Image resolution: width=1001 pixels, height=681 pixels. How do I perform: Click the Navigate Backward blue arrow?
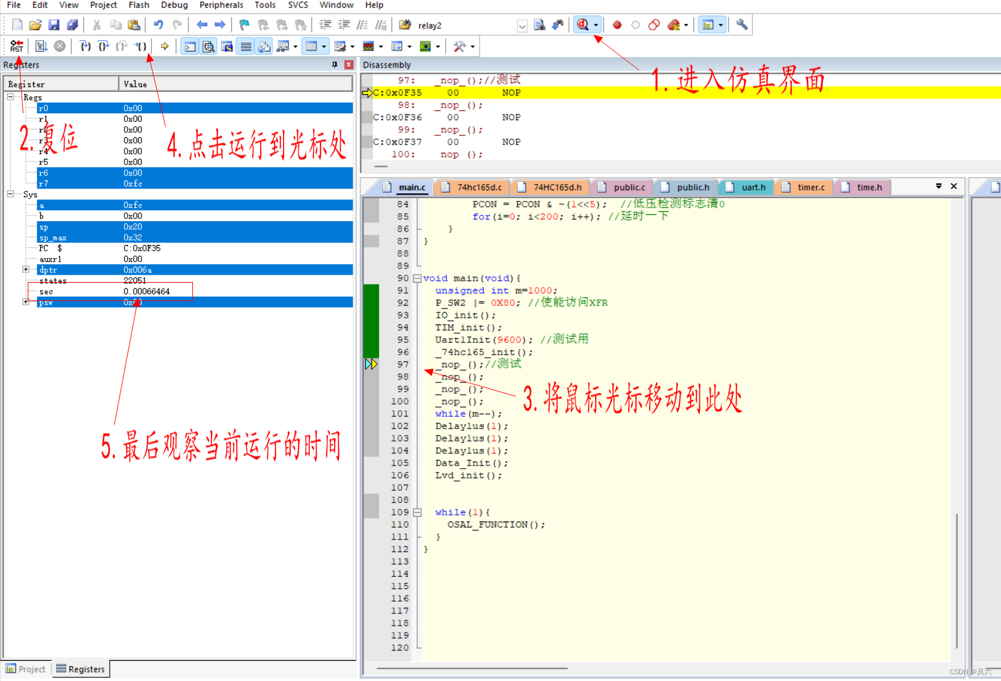tap(202, 25)
